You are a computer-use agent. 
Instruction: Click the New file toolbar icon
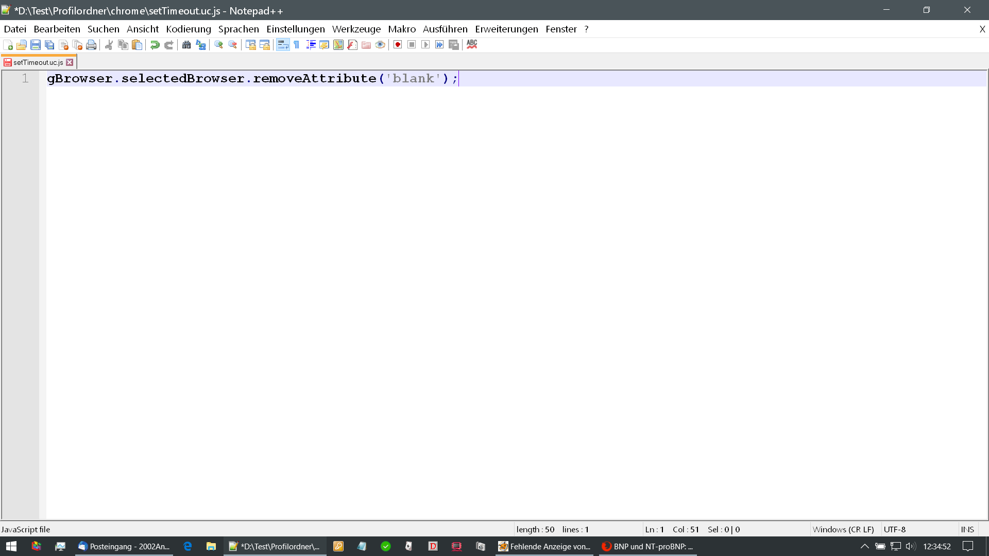(8, 45)
